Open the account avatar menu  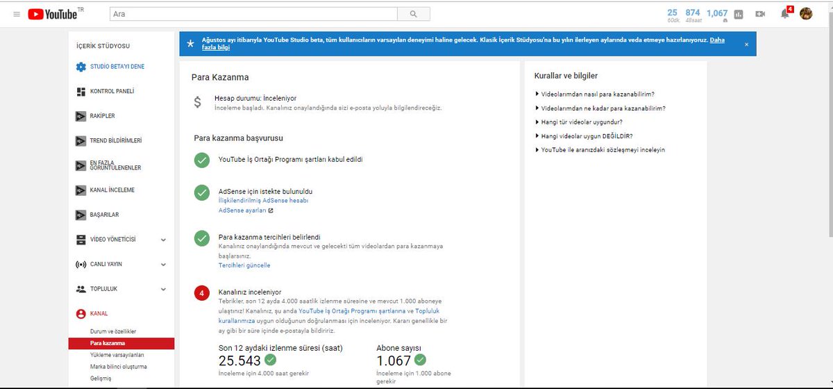pyautogui.click(x=806, y=13)
